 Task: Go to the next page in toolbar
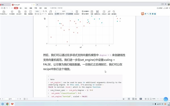[x=72, y=11]
